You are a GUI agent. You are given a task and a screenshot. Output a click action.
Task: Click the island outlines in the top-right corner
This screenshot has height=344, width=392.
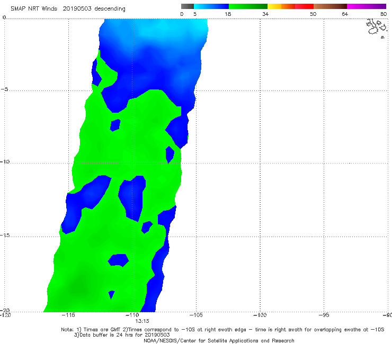[377, 28]
